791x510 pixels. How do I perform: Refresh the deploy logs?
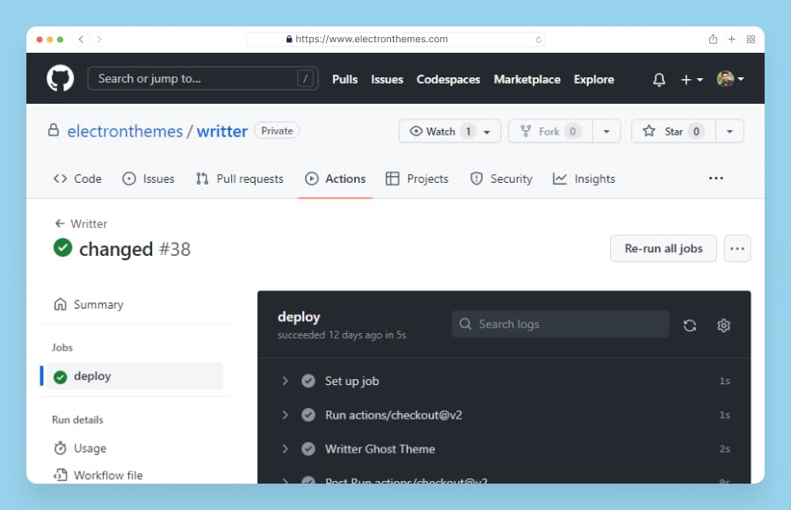pos(690,325)
